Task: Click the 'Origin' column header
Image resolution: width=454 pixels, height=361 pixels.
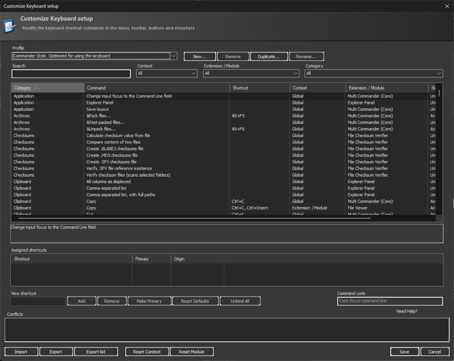Action: [x=197, y=259]
